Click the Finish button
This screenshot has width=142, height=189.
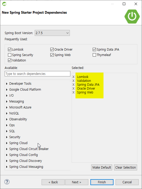[102, 182]
